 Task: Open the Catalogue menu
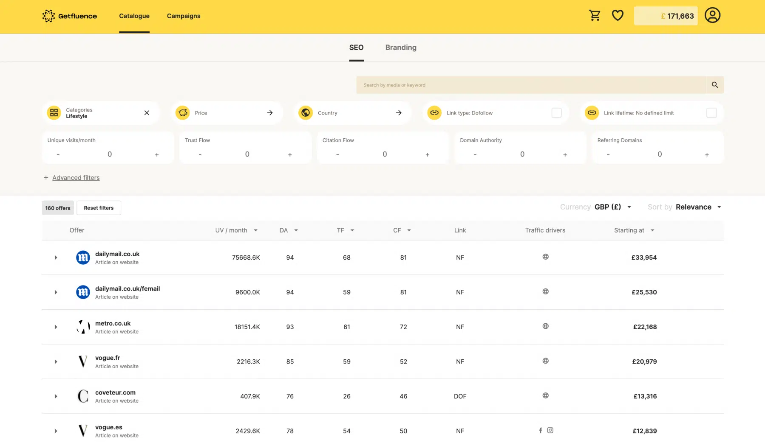click(x=134, y=16)
